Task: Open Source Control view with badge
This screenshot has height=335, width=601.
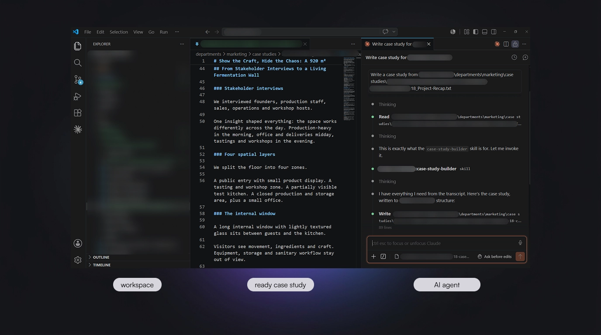Action: click(78, 79)
